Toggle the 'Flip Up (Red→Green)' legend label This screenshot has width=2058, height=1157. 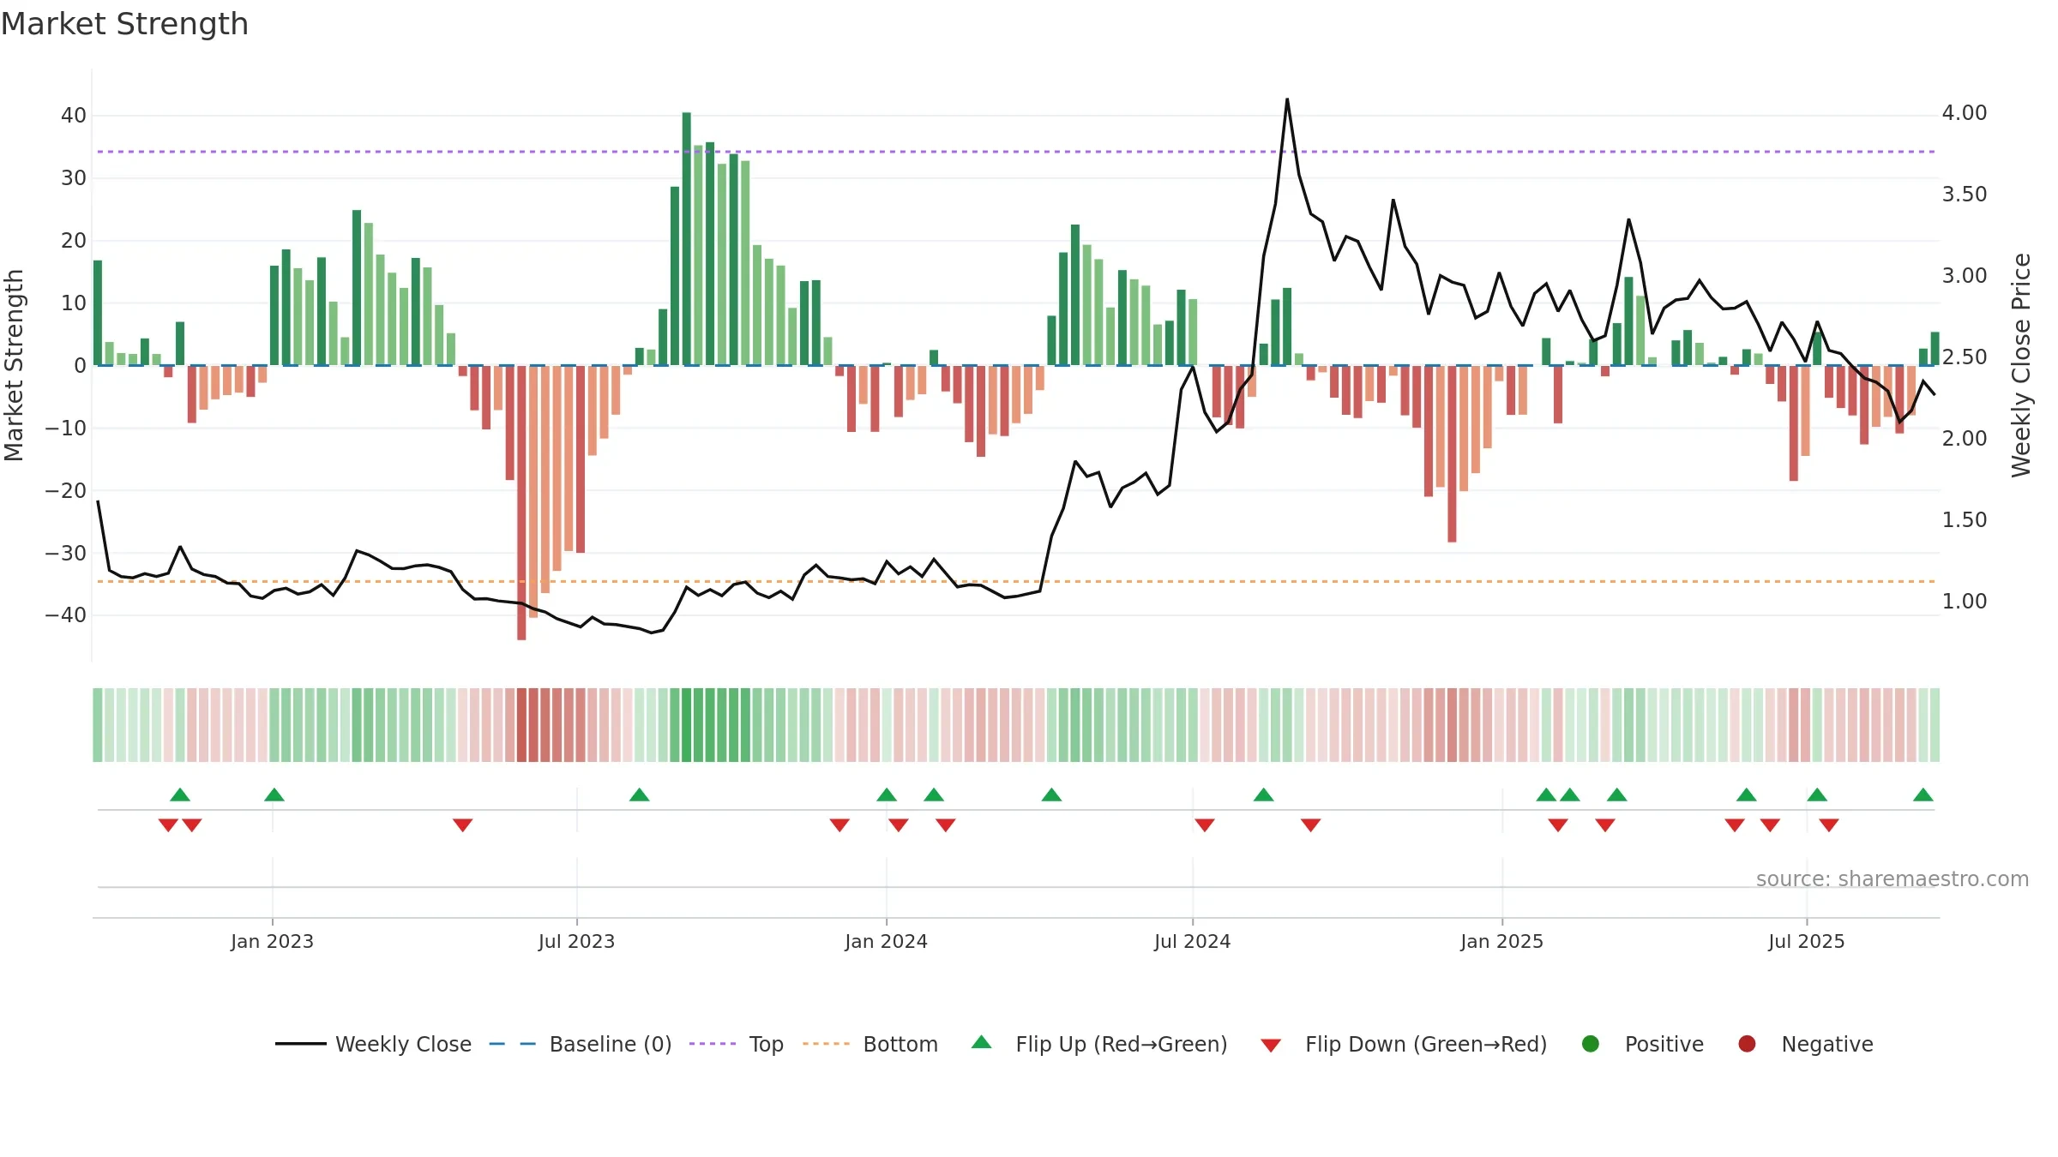coord(1122,1044)
